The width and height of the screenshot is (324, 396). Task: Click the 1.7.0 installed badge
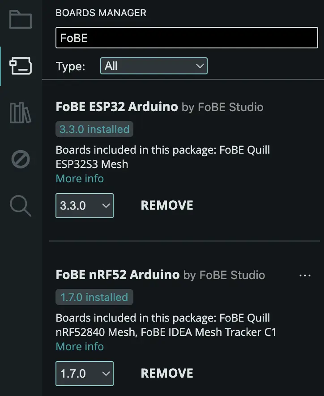click(94, 297)
